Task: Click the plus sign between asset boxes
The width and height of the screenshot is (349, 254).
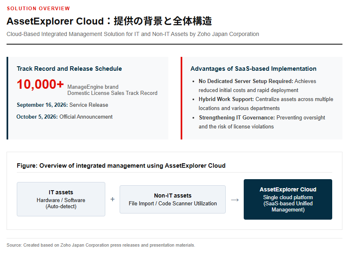Action: (112, 199)
